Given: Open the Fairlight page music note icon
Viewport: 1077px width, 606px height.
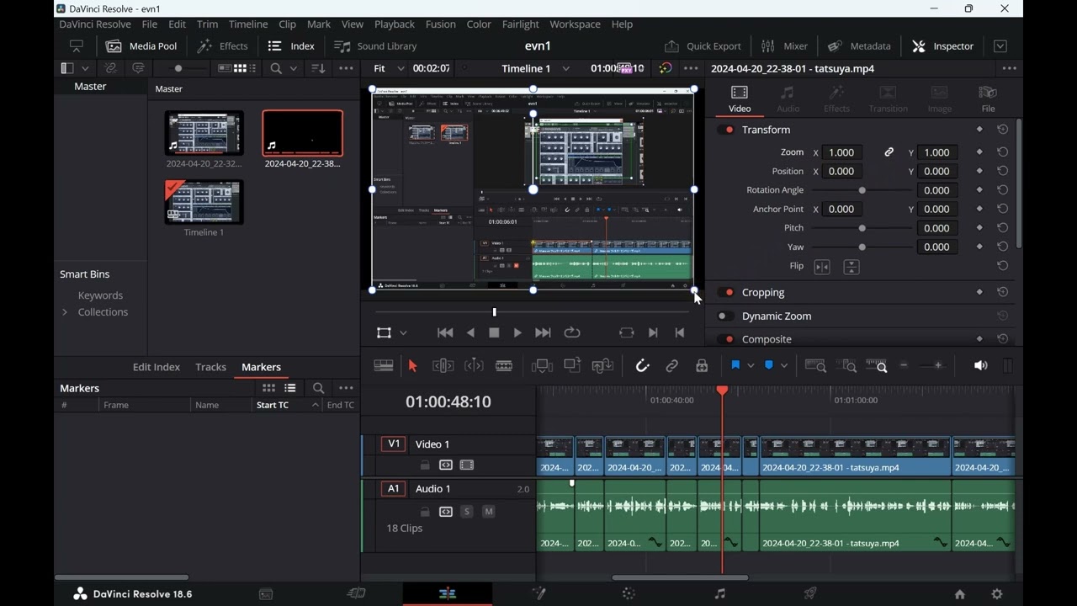Looking at the screenshot, I should tap(719, 593).
